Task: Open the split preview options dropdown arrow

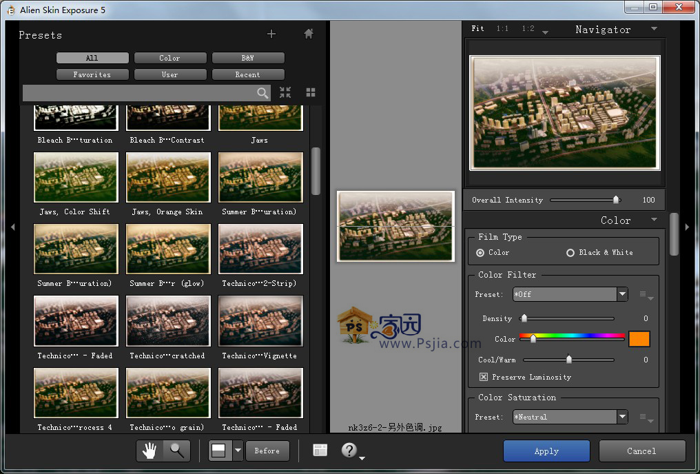Action: 238,451
